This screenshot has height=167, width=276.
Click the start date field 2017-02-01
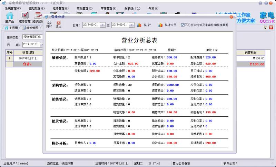click(91, 25)
